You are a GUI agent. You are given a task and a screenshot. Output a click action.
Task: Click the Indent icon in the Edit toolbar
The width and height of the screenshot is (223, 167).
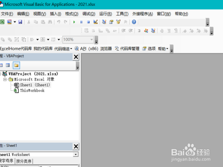point(124,31)
